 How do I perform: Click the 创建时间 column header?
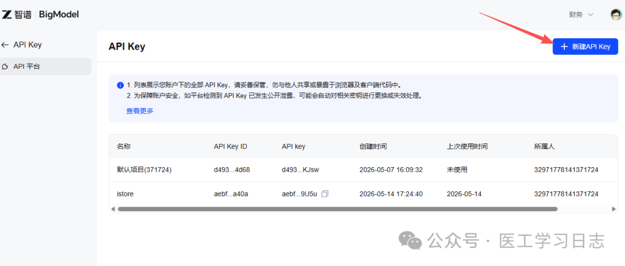373,146
